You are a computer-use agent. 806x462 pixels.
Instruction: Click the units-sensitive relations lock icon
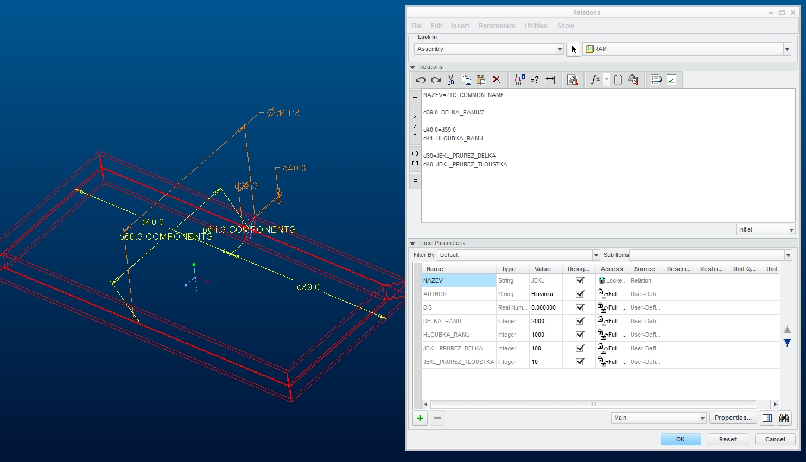pos(573,80)
